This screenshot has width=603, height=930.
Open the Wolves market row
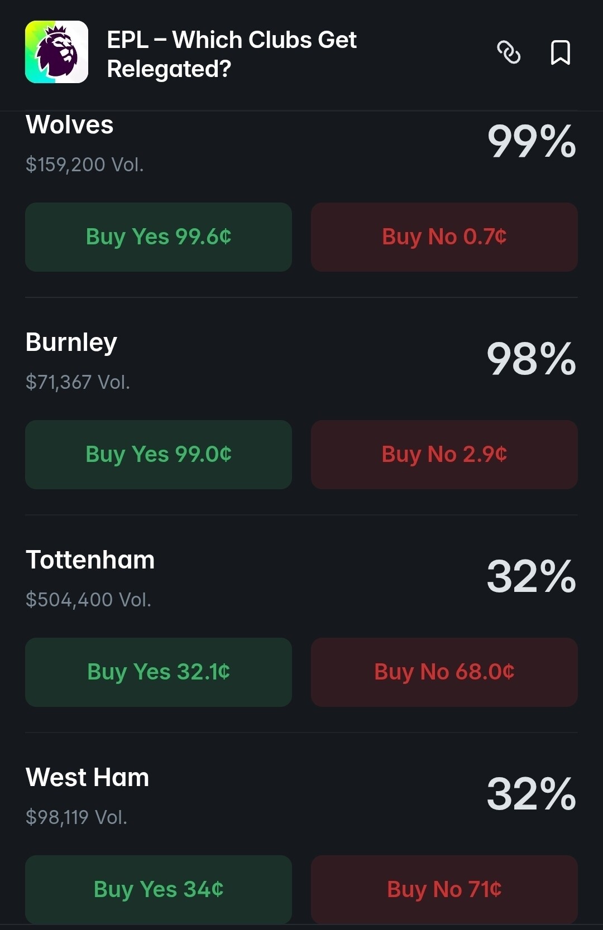(x=70, y=125)
